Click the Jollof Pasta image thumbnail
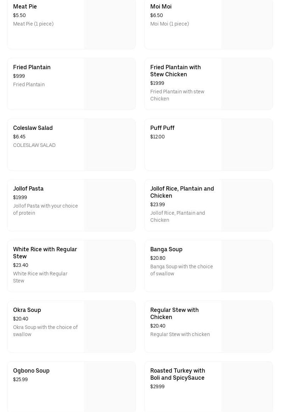The width and height of the screenshot is (285, 412). (x=110, y=205)
